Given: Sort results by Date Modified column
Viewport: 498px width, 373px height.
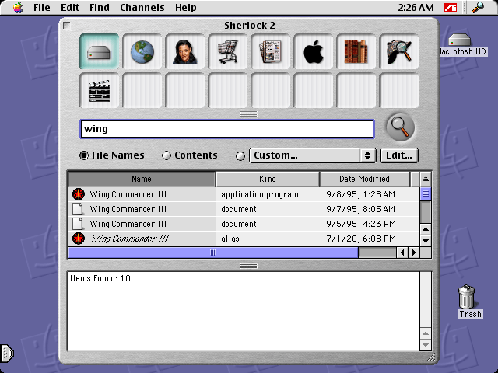Looking at the screenshot, I should pyautogui.click(x=364, y=180).
